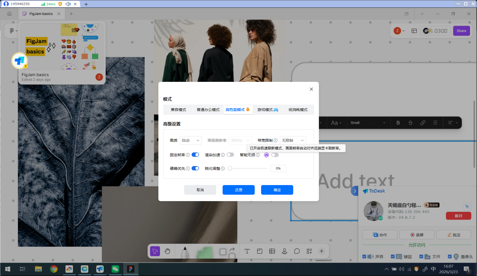Click the 确定 button
The width and height of the screenshot is (477, 276).
click(277, 190)
